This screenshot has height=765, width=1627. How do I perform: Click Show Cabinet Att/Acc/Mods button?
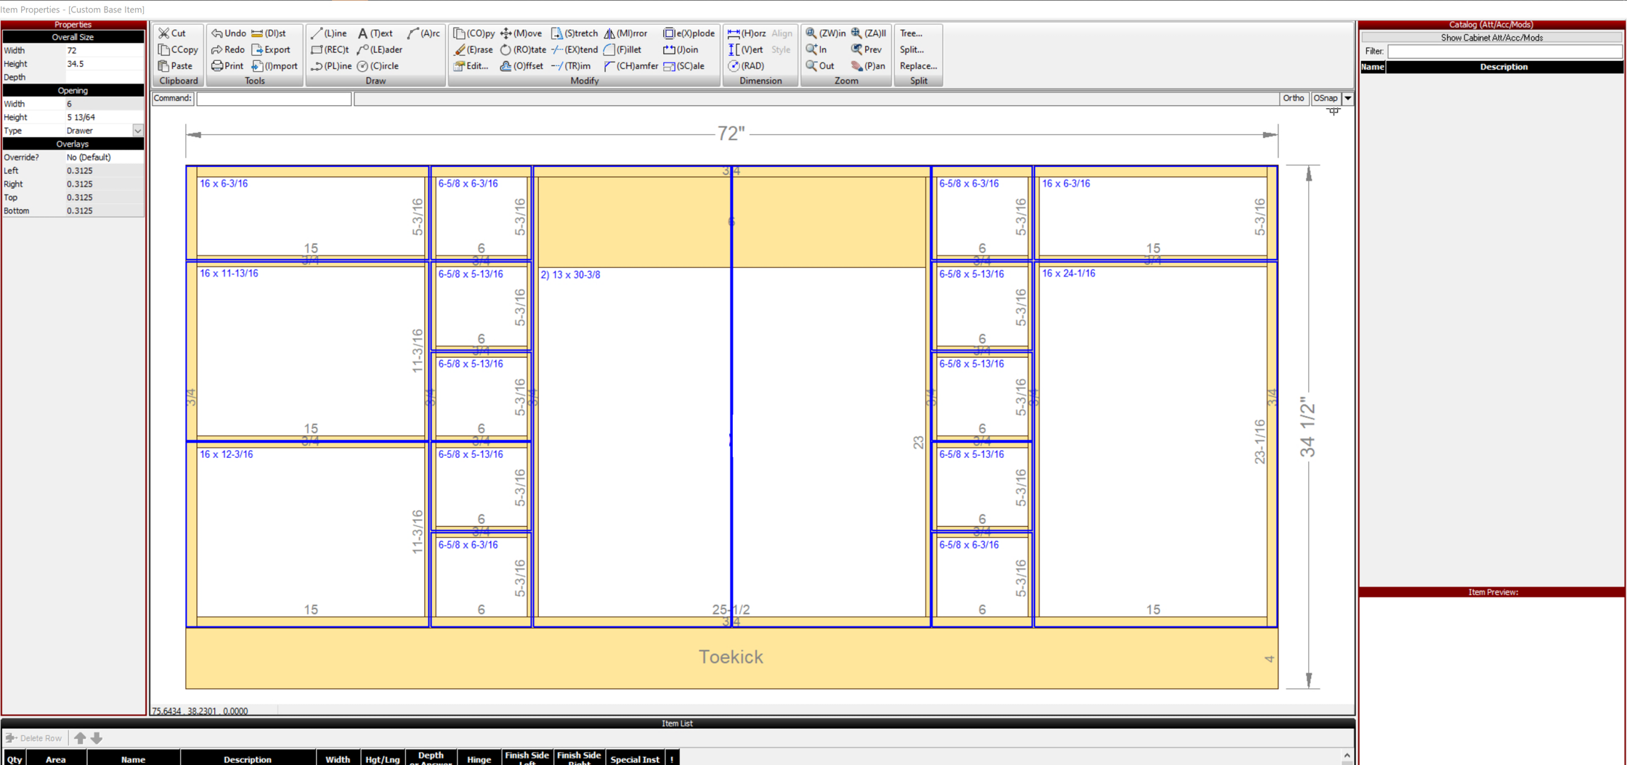coord(1491,38)
